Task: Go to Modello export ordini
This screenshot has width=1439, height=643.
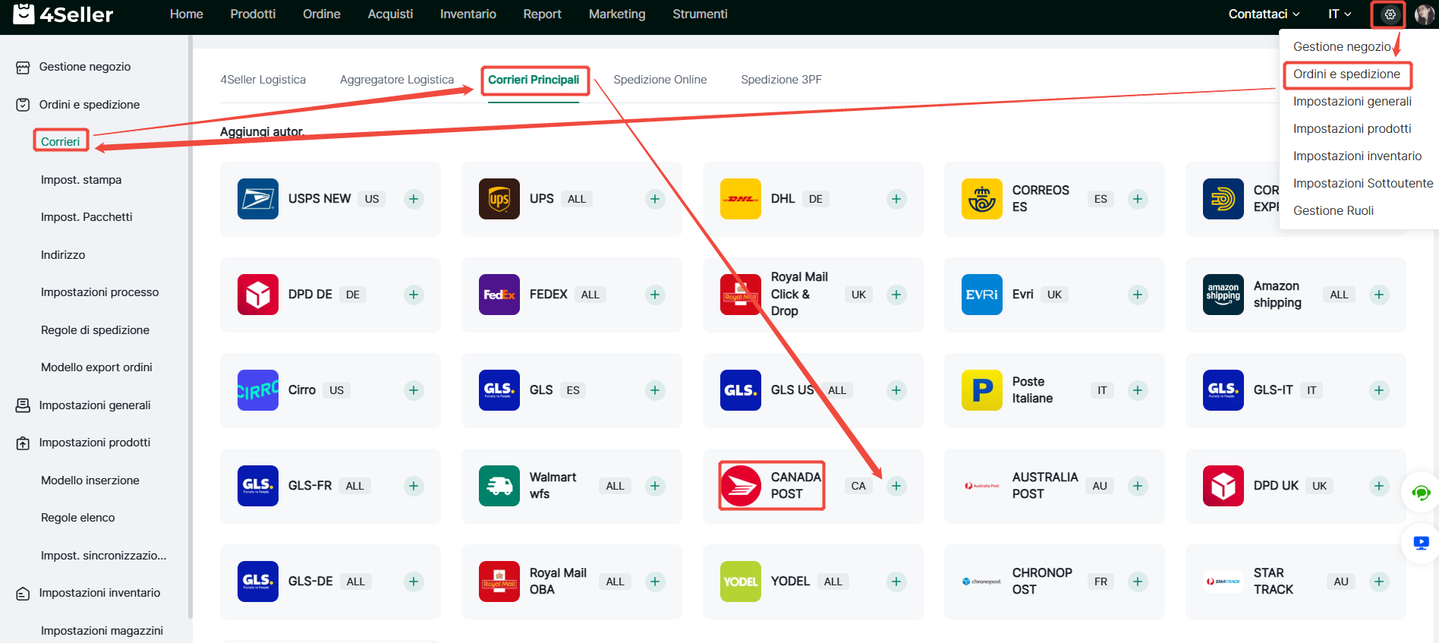Action: pyautogui.click(x=96, y=367)
